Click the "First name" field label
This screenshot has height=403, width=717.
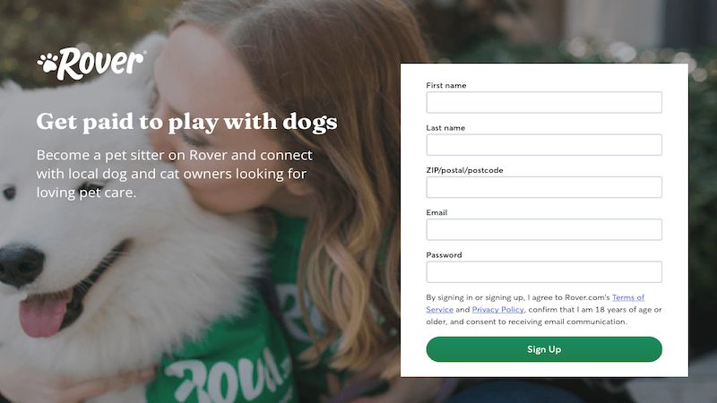pos(446,85)
